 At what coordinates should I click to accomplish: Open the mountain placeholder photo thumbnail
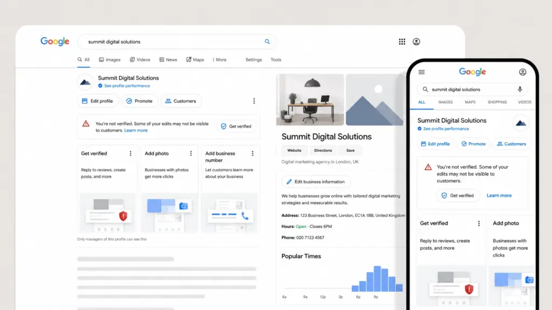pyautogui.click(x=374, y=100)
